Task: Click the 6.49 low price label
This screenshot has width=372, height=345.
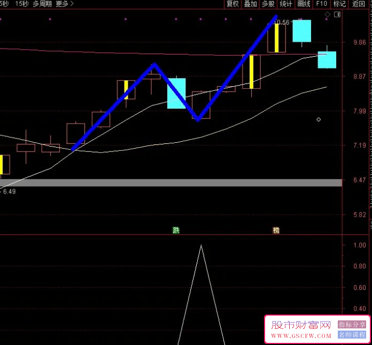Action: (x=10, y=191)
